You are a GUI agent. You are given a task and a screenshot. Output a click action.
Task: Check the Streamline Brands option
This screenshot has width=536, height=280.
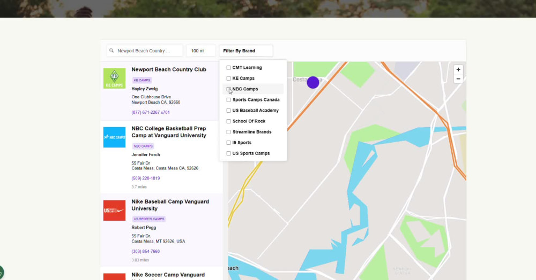pos(229,132)
